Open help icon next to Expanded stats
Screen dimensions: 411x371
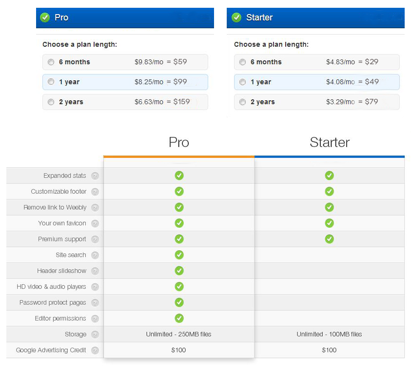pyautogui.click(x=95, y=176)
